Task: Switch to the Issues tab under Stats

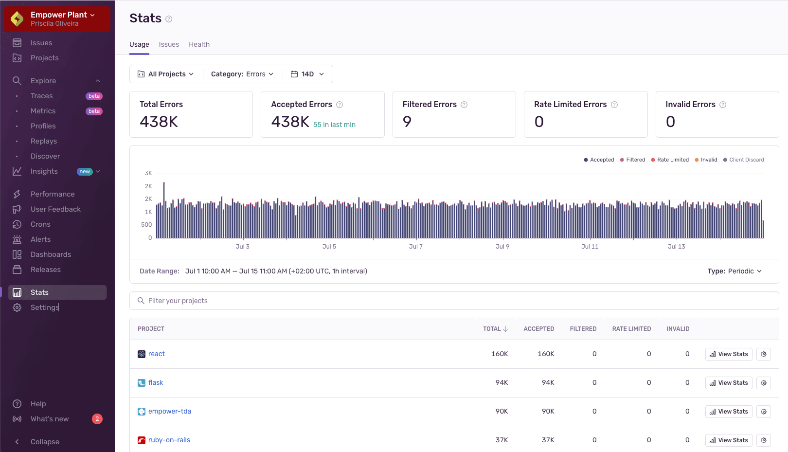Action: tap(169, 44)
